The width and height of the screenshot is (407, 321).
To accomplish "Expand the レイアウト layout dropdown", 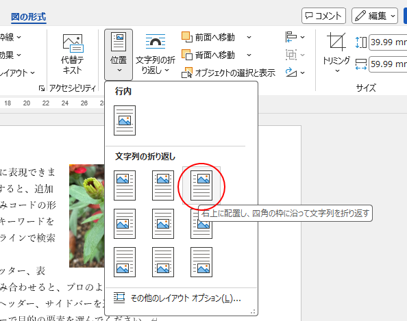I will [x=17, y=73].
